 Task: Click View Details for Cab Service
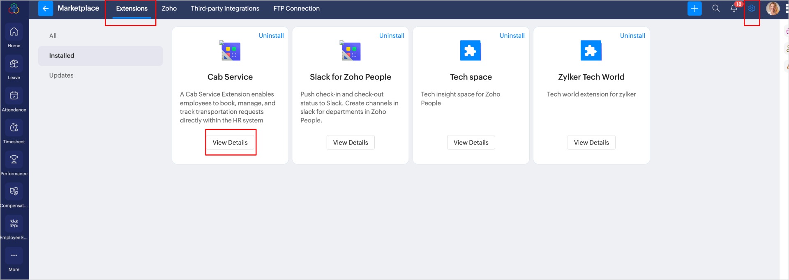230,142
